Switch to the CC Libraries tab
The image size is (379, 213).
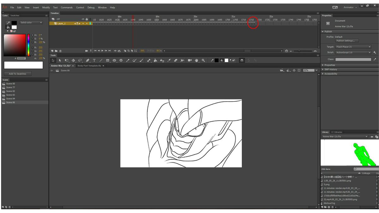pyautogui.click(x=336, y=132)
